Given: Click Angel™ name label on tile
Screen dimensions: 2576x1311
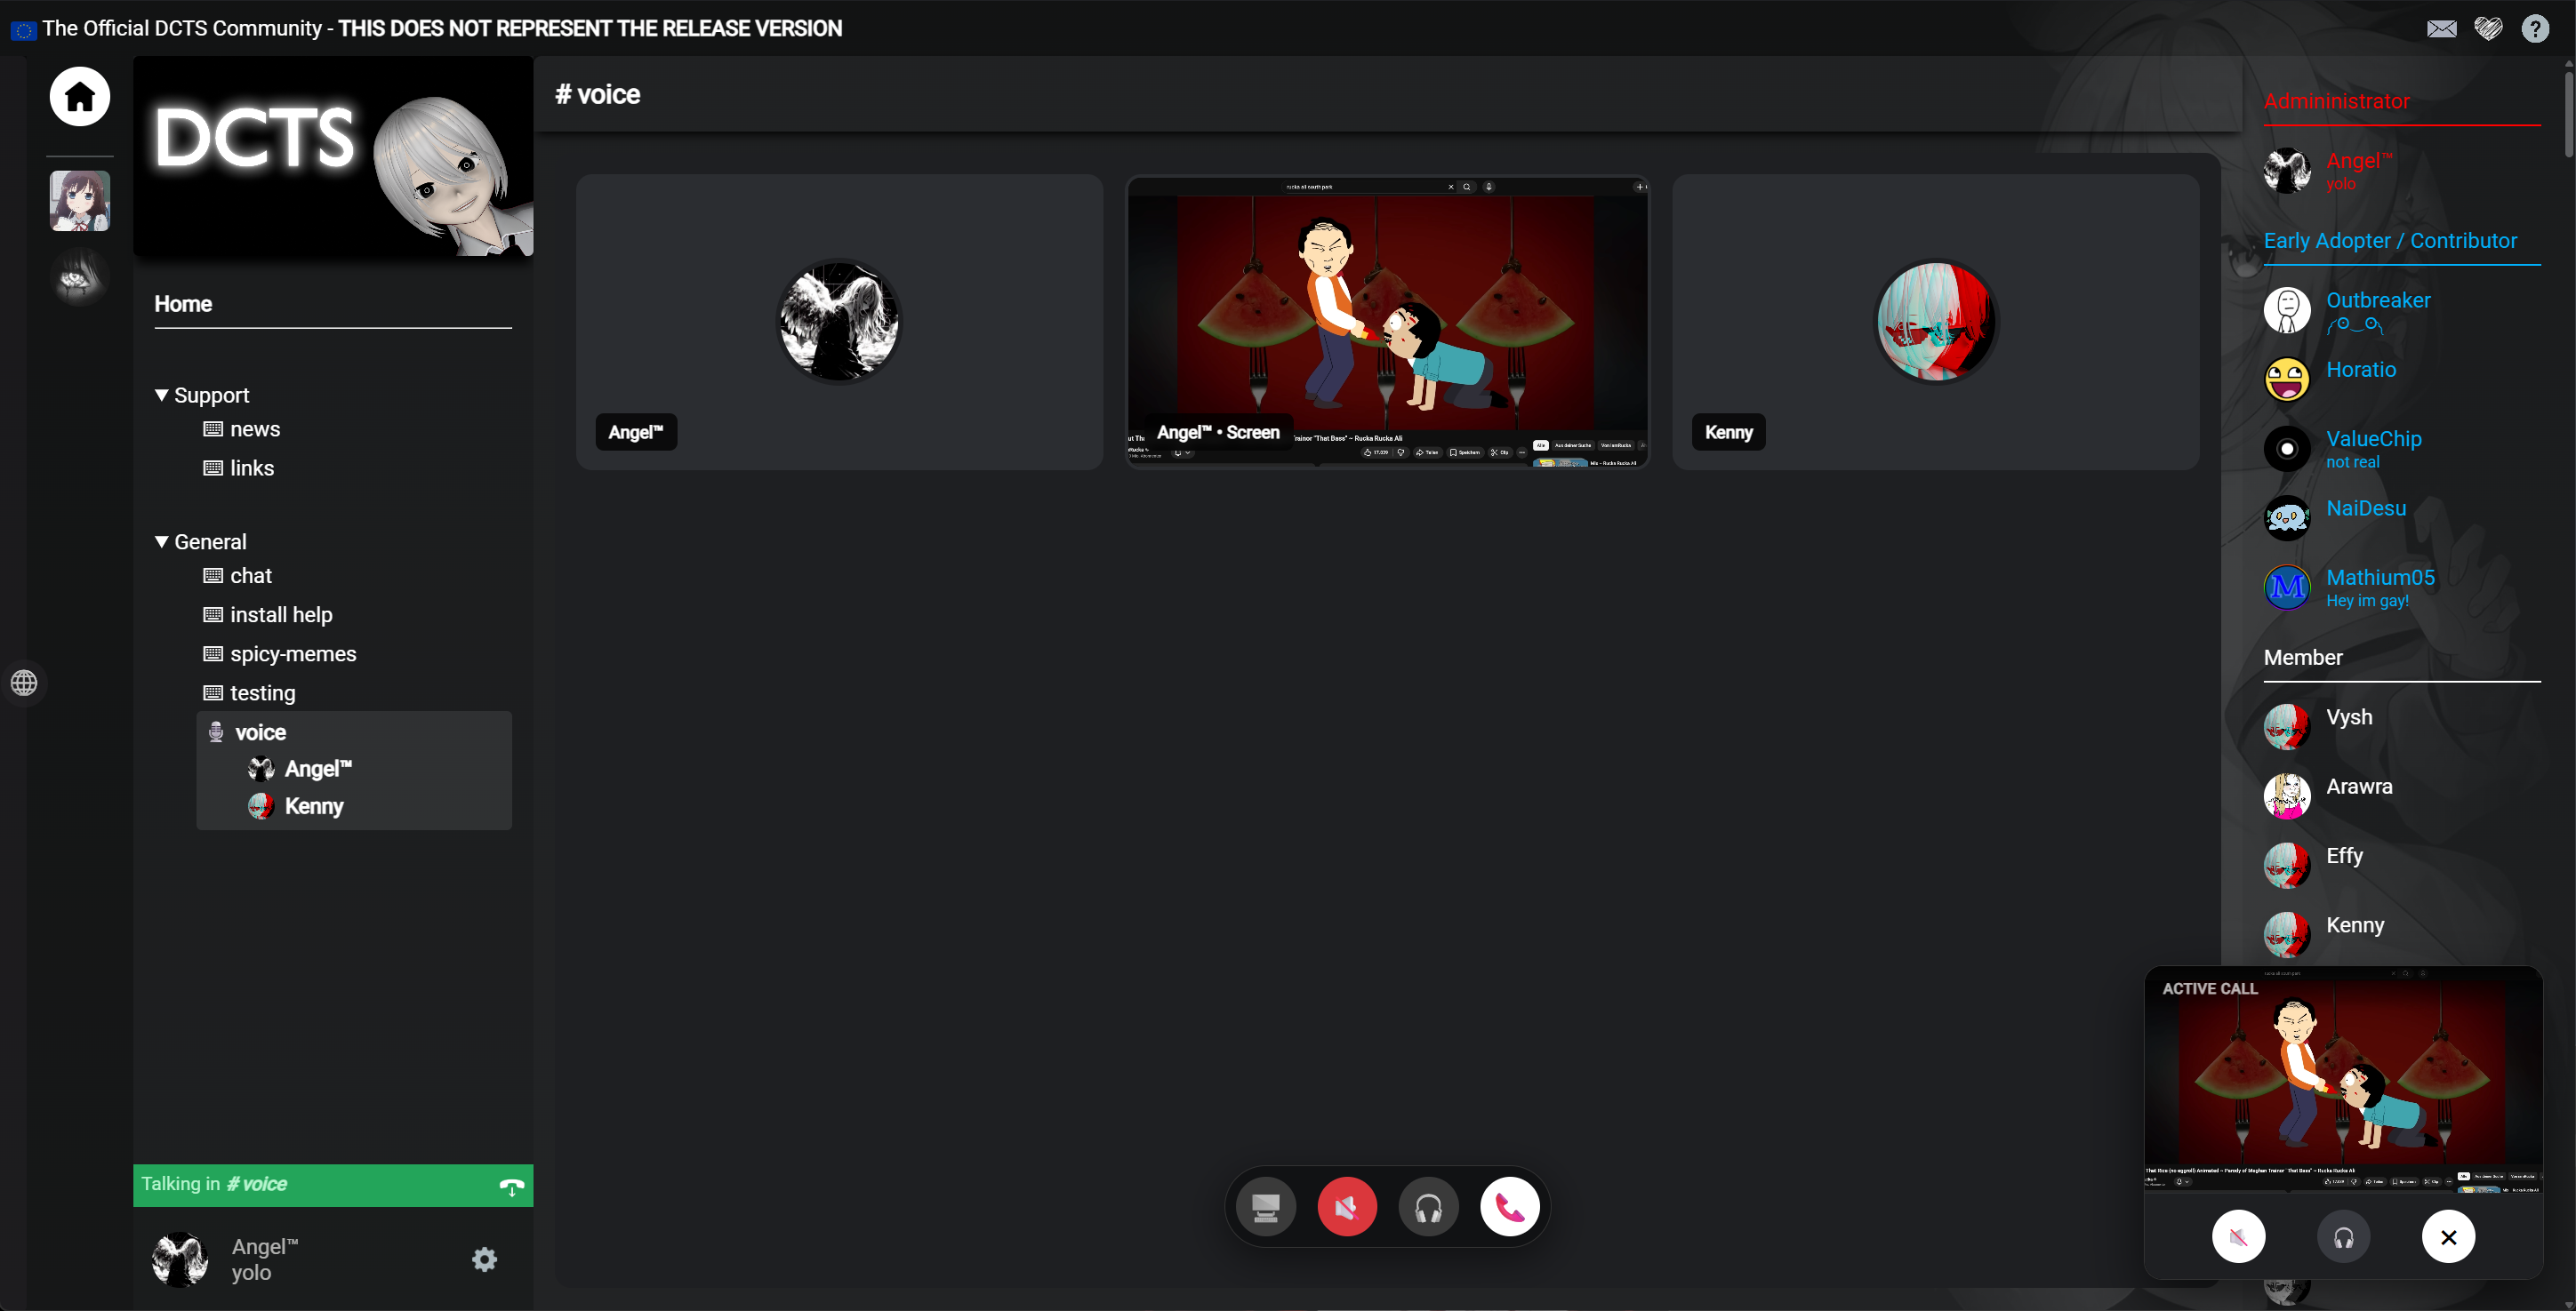Looking at the screenshot, I should (x=636, y=432).
